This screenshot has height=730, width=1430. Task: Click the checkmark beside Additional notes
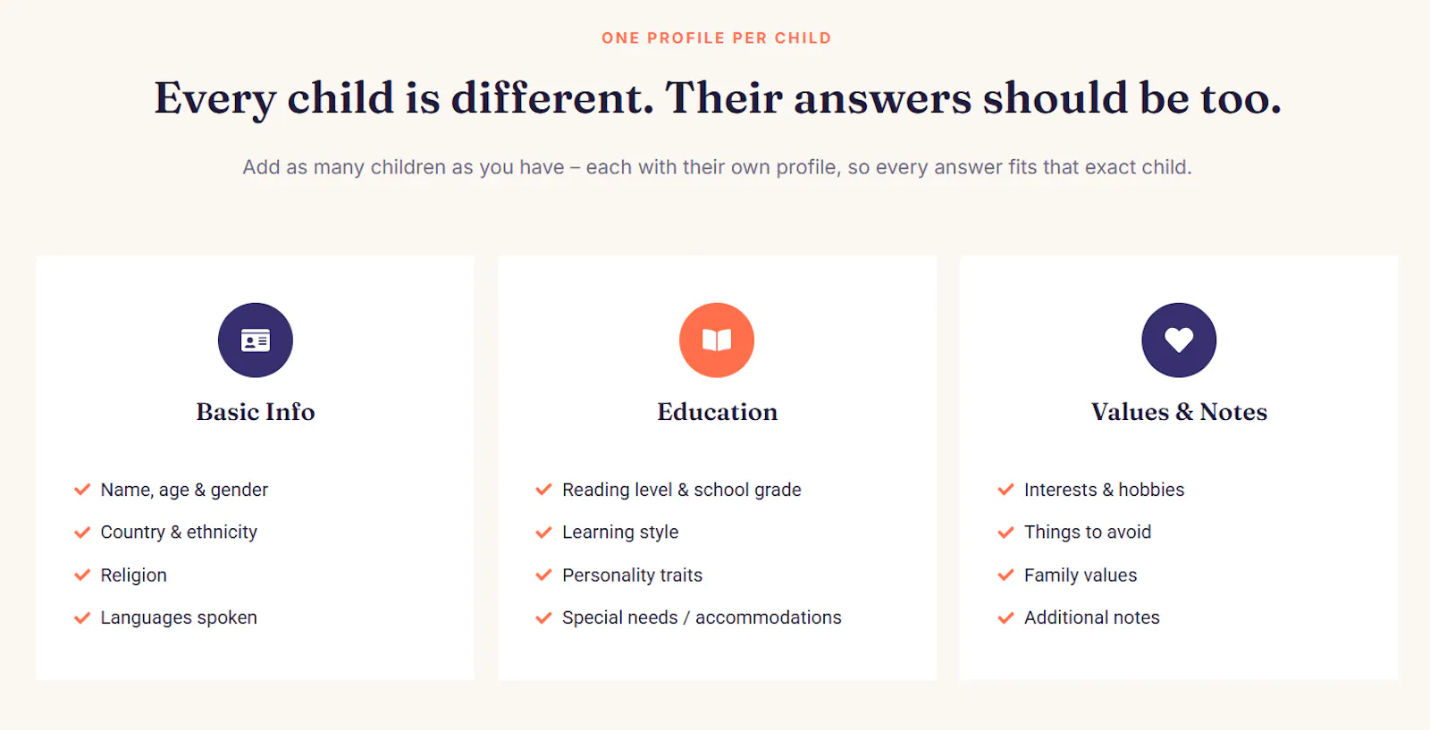1005,617
